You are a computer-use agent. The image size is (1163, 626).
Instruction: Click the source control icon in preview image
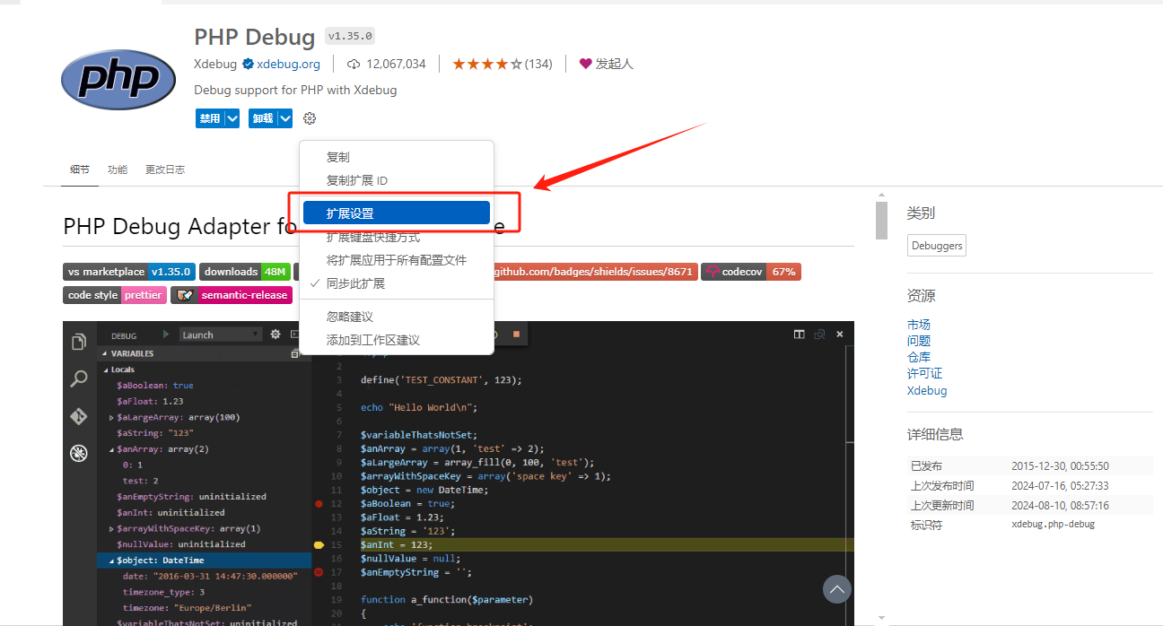coord(79,416)
